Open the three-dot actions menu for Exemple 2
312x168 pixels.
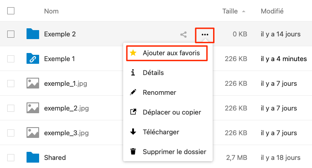point(205,35)
